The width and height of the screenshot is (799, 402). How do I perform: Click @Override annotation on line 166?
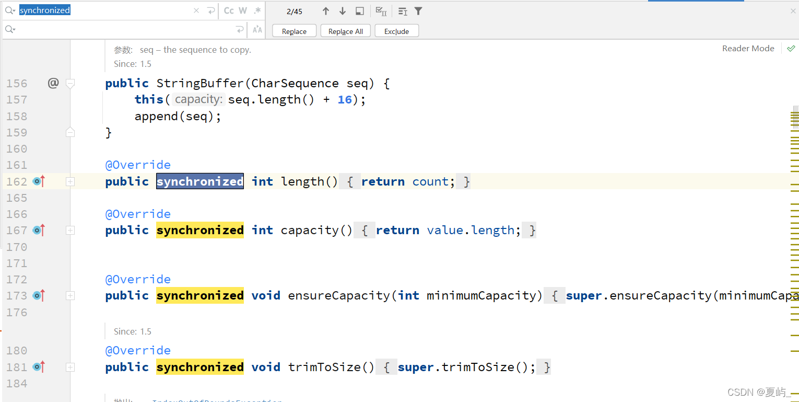pyautogui.click(x=138, y=214)
